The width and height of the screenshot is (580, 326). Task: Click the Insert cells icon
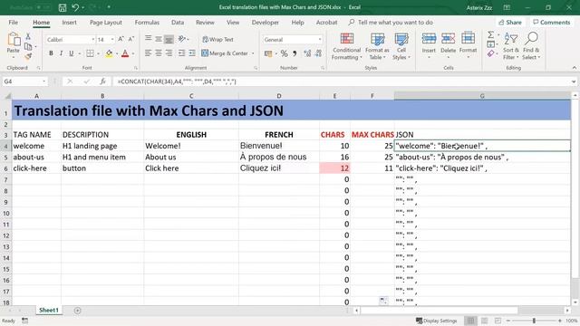point(429,38)
